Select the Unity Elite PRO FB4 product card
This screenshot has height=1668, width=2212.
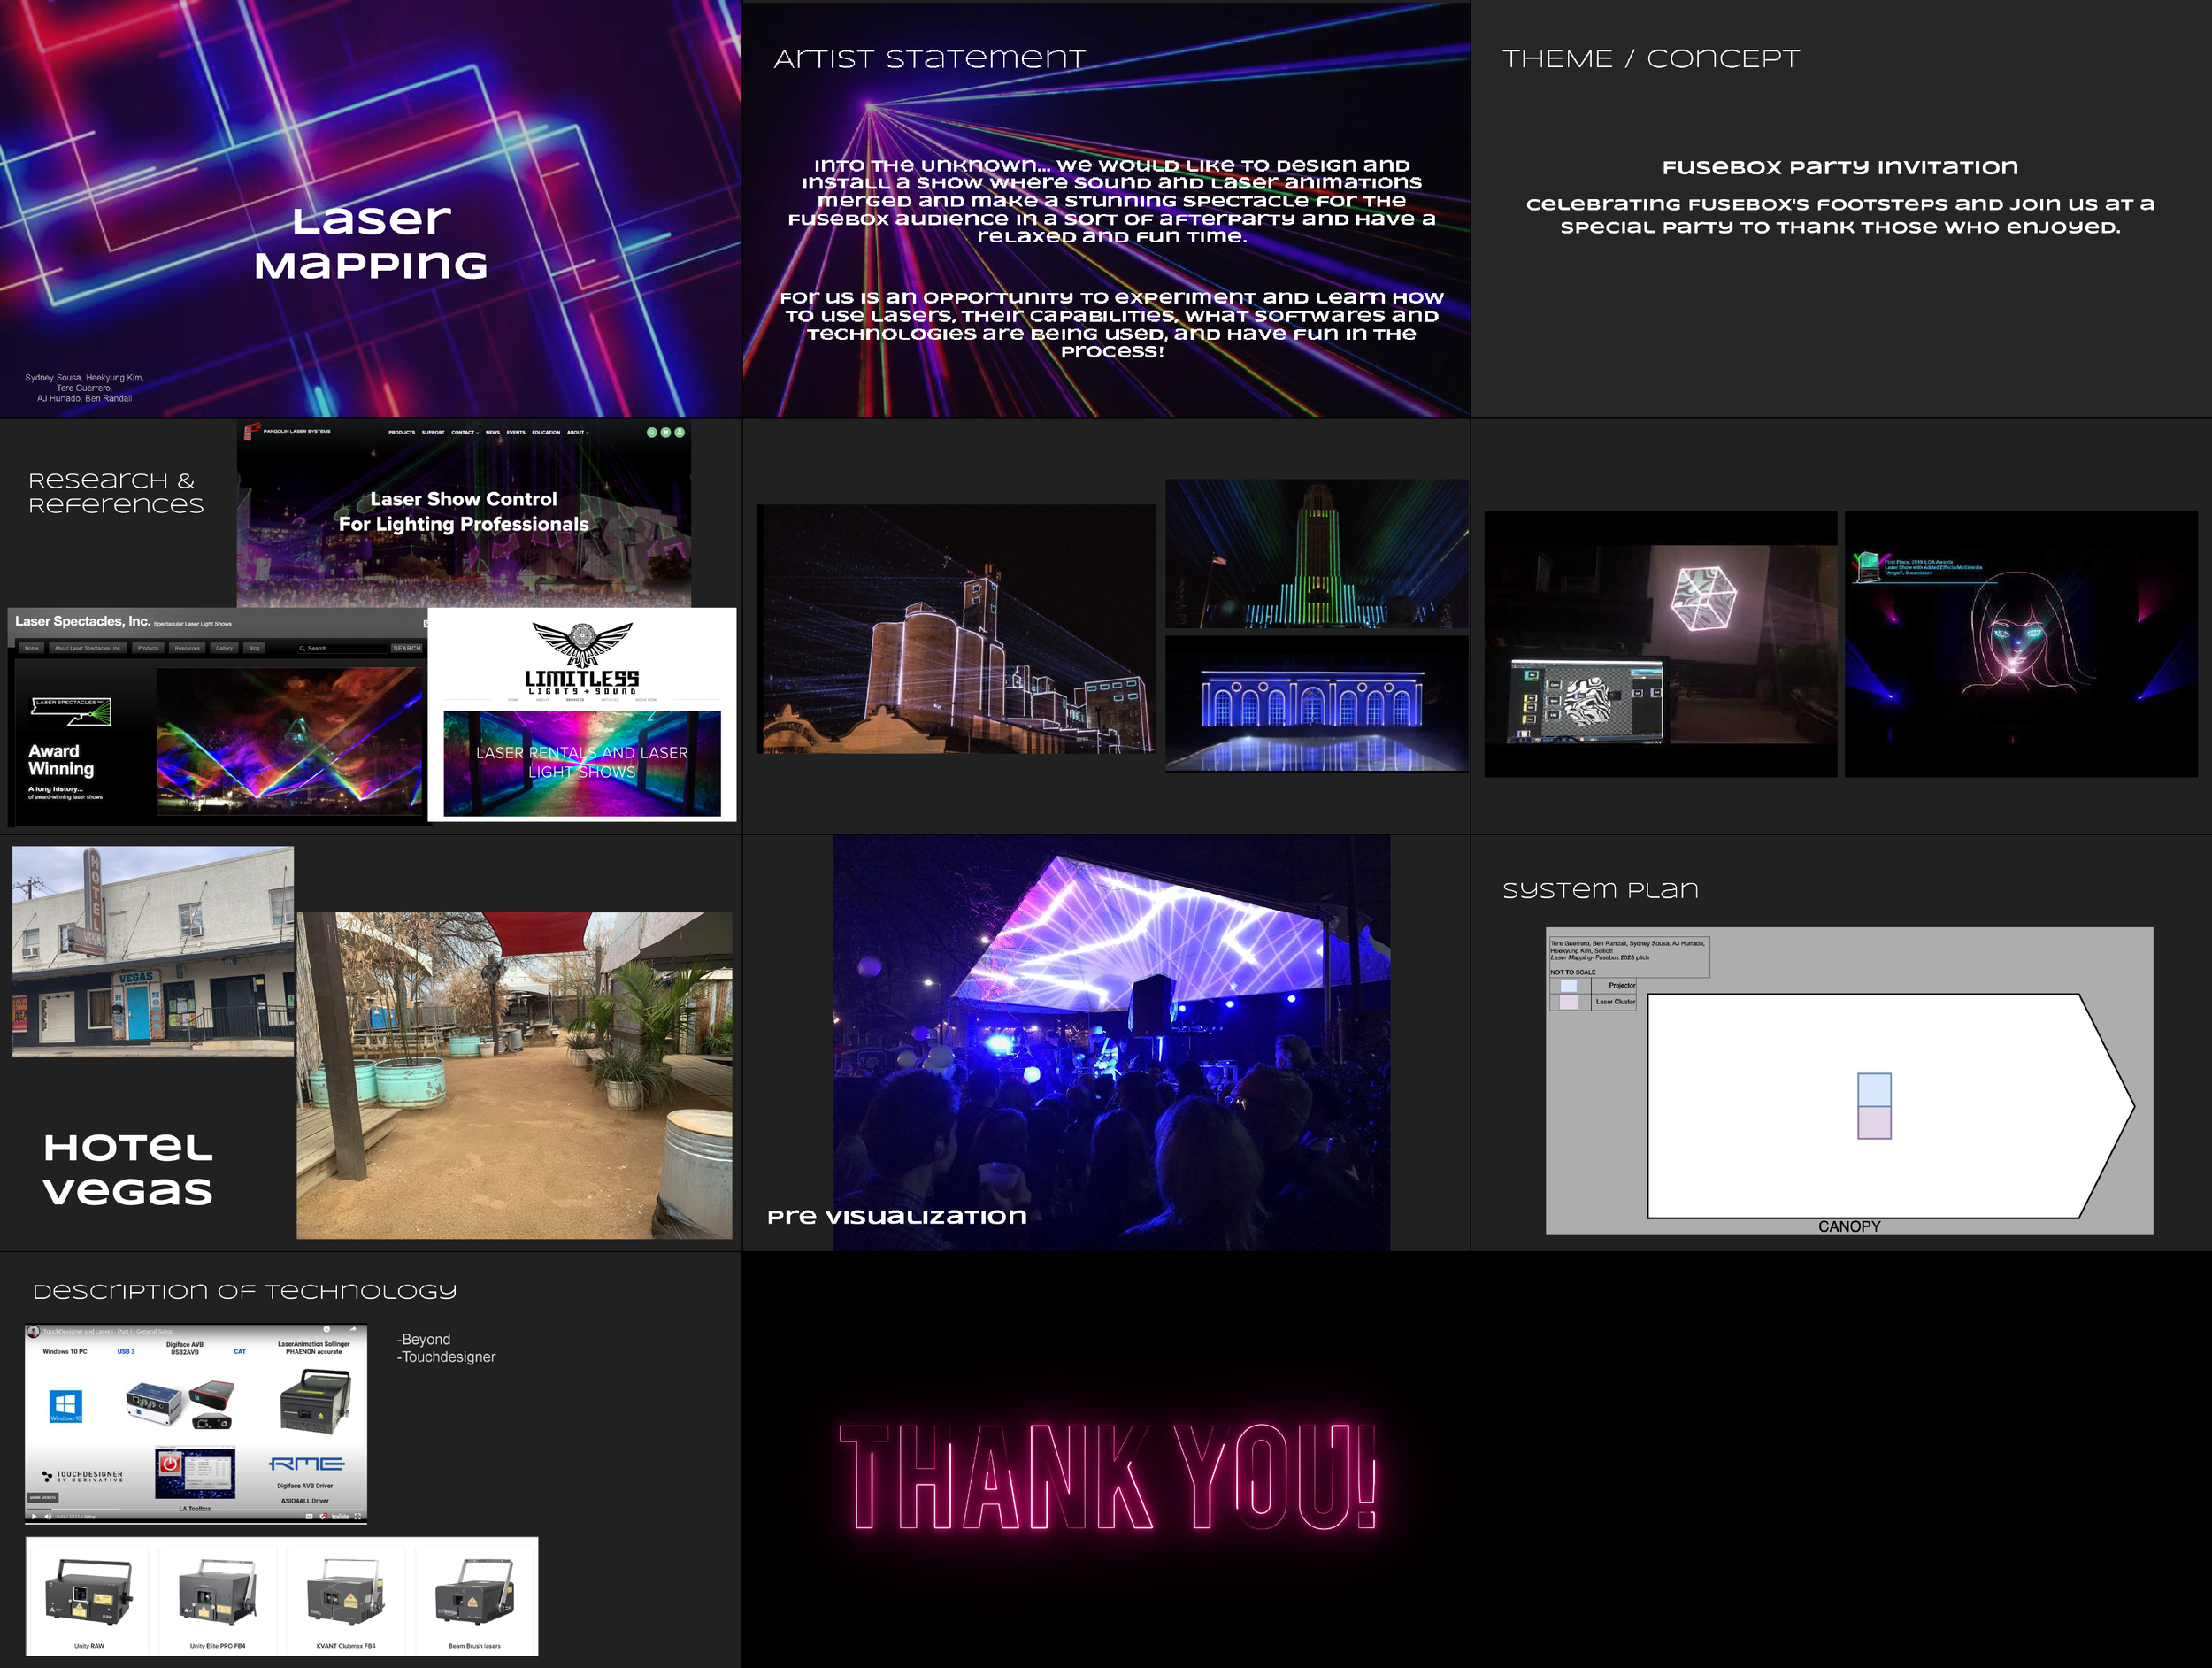click(217, 1598)
